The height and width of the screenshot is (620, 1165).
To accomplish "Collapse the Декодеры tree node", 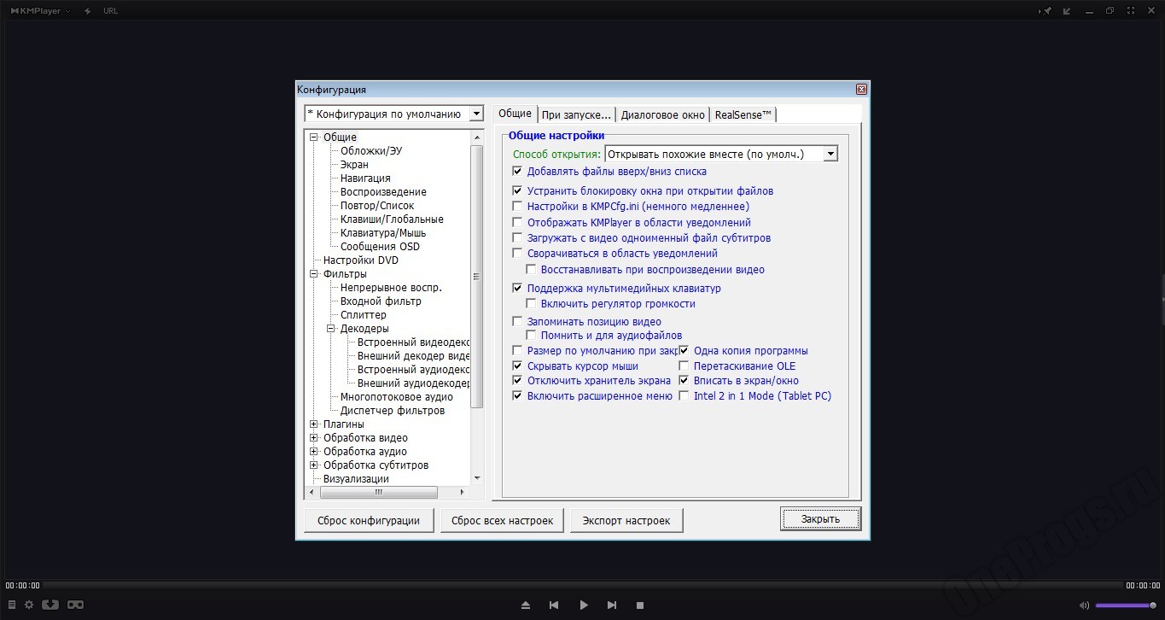I will click(x=331, y=329).
